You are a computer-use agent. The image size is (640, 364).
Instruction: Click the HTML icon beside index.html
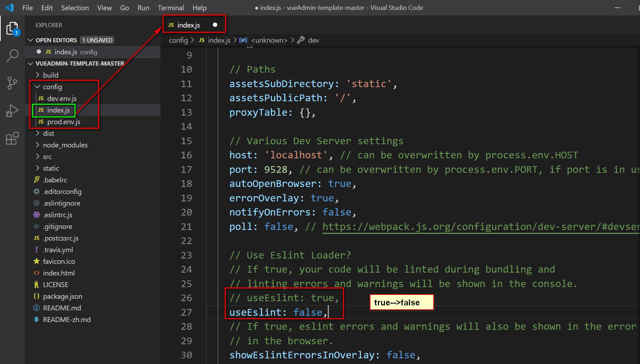coord(36,273)
